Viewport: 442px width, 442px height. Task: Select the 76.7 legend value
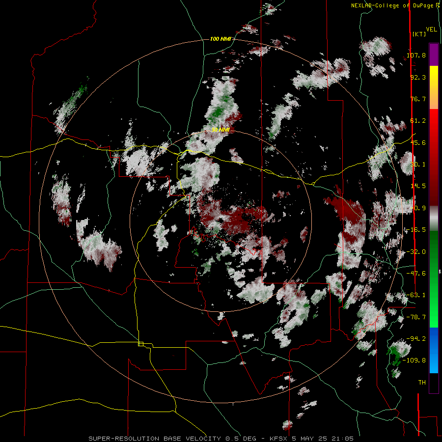(418, 99)
